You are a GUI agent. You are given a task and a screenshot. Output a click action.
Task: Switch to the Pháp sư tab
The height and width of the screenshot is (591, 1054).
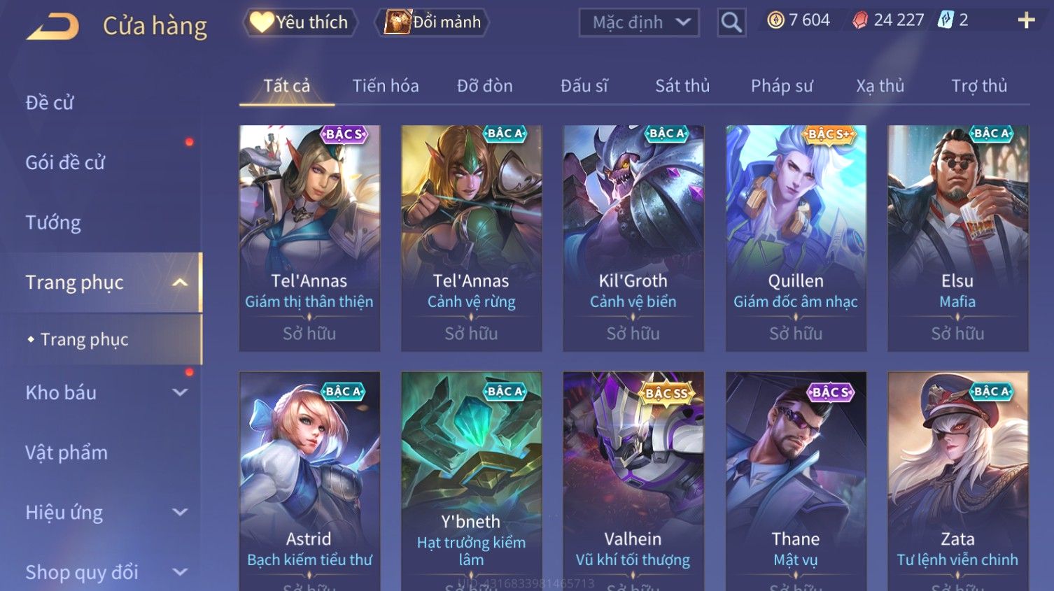782,86
